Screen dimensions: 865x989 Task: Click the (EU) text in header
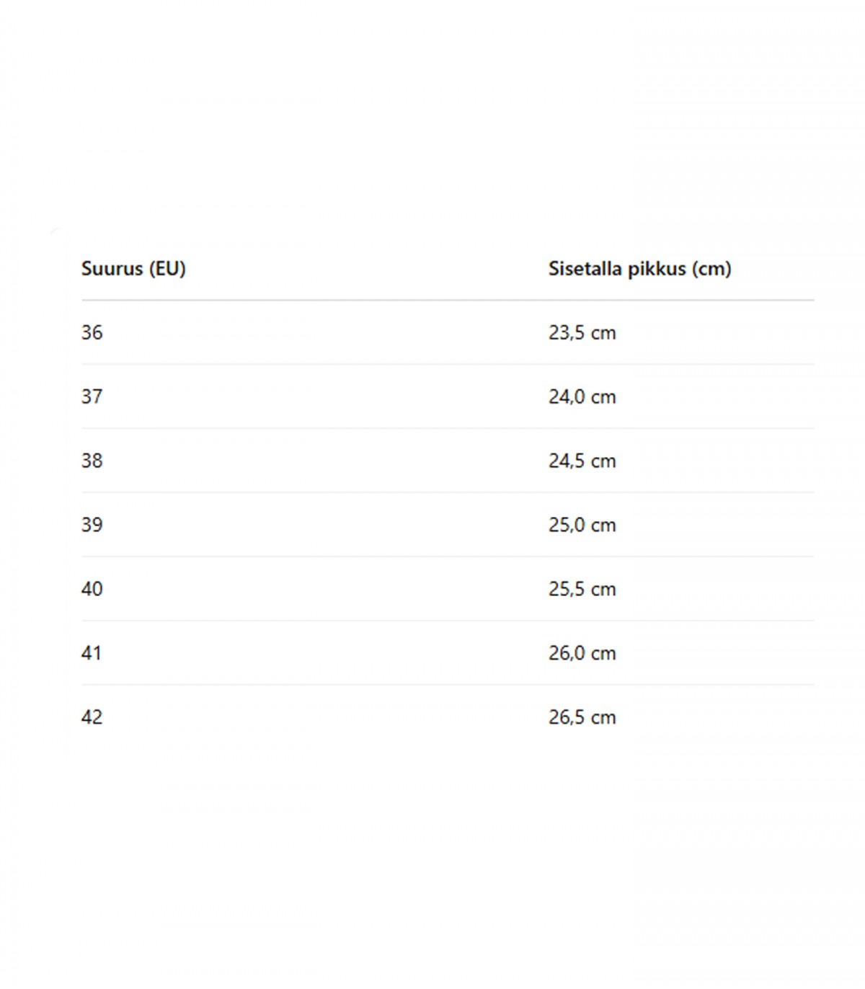point(167,269)
